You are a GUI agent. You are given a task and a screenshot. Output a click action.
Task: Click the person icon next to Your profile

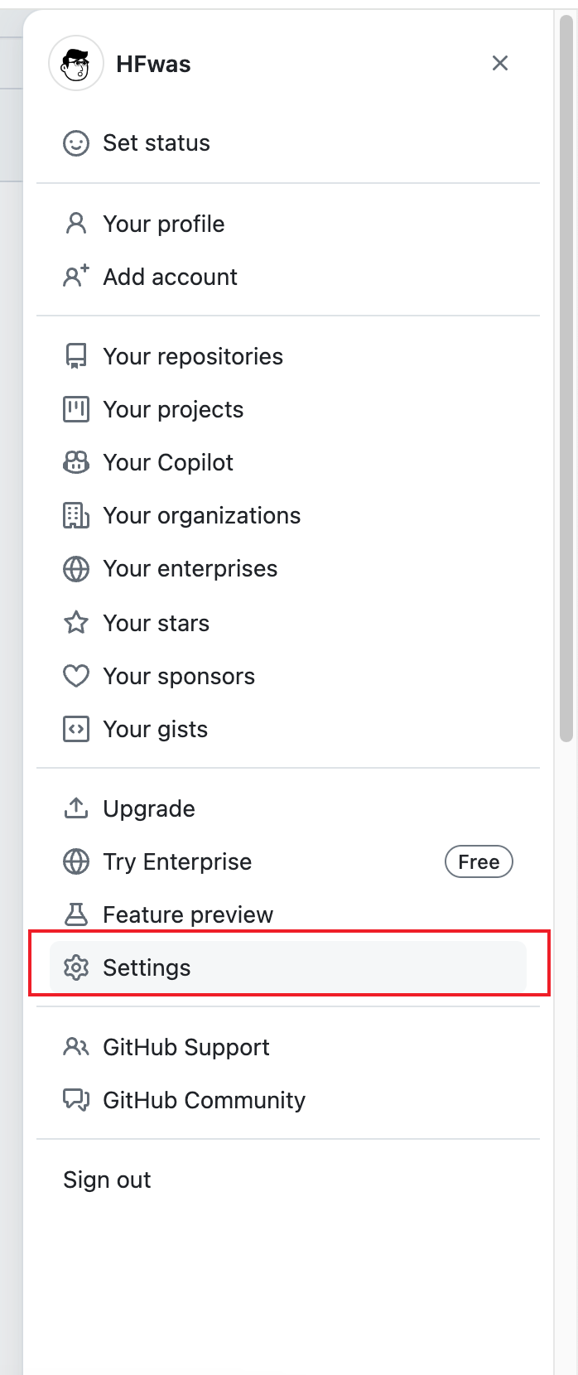click(x=76, y=224)
